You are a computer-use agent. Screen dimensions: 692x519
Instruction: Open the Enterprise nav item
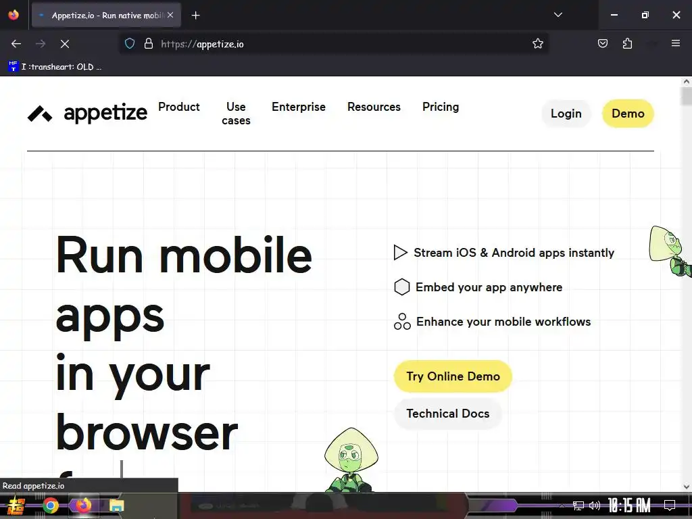click(x=299, y=107)
